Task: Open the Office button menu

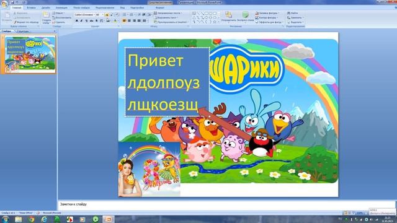Action: click(x=4, y=4)
